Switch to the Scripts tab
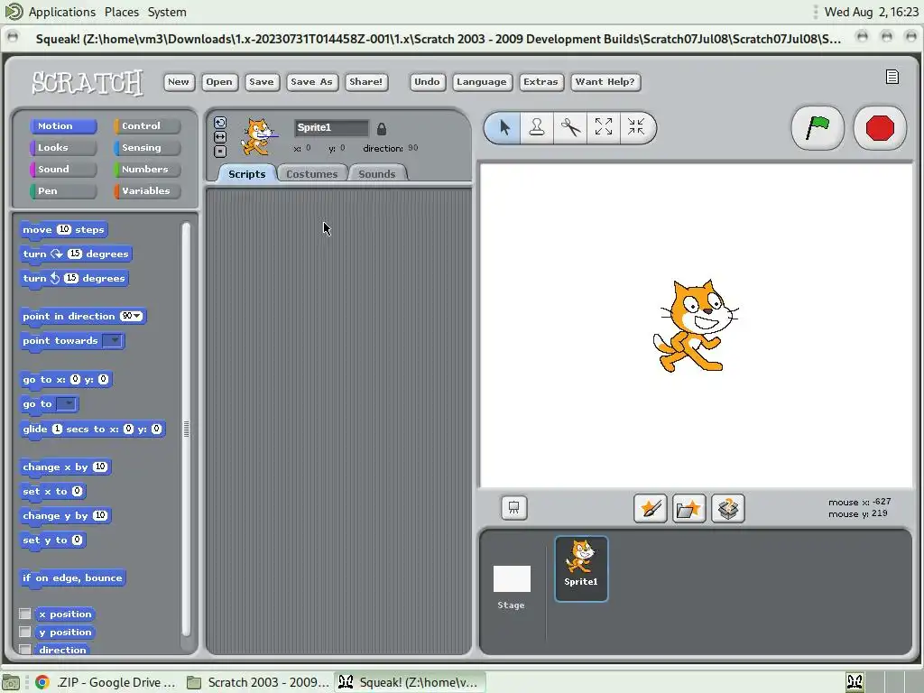 pos(247,174)
